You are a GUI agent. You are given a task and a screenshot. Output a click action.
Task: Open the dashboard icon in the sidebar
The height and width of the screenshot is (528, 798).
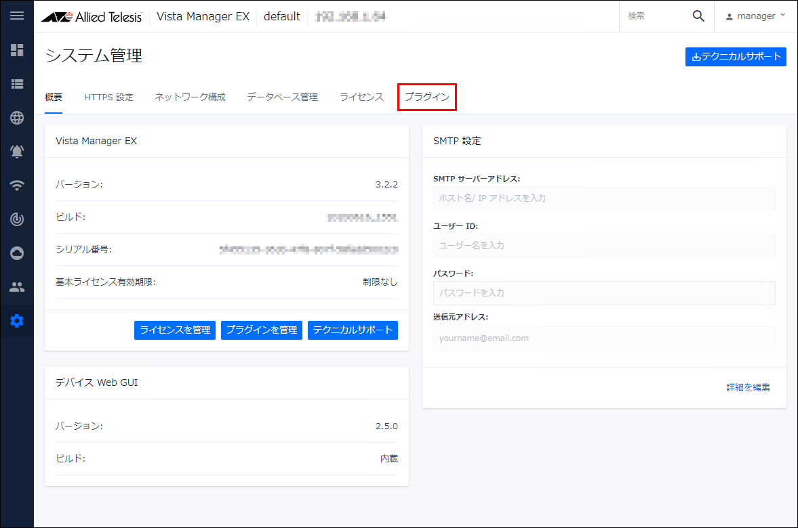(x=17, y=50)
